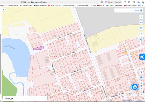Click the magnifier search-on-map icon
The image size is (145, 102).
[x=141, y=83]
